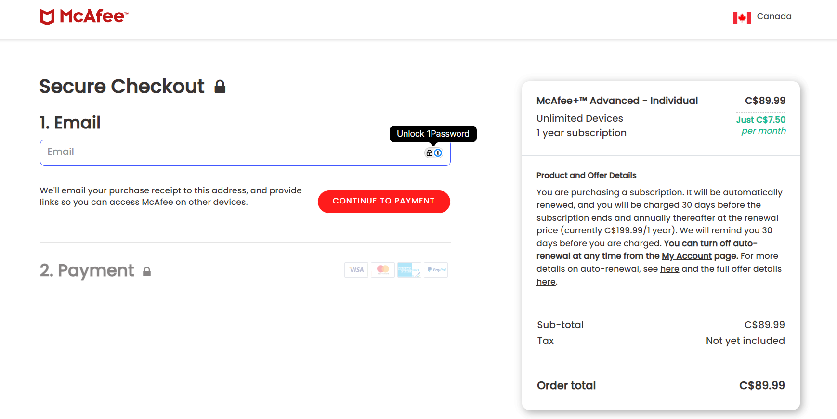Select the Visa card icon
Viewport: 837px width, 419px height.
[356, 270]
